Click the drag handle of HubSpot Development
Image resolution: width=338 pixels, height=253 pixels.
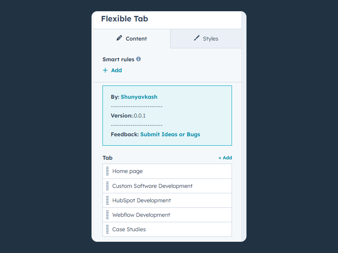(x=107, y=200)
